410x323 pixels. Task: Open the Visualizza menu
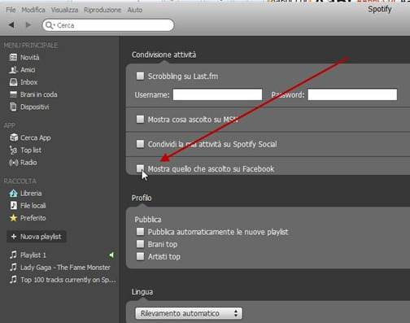click(x=64, y=10)
